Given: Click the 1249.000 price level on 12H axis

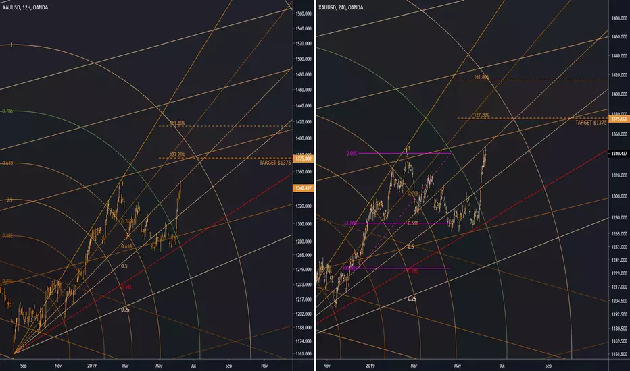Looking at the screenshot, I should (304, 270).
